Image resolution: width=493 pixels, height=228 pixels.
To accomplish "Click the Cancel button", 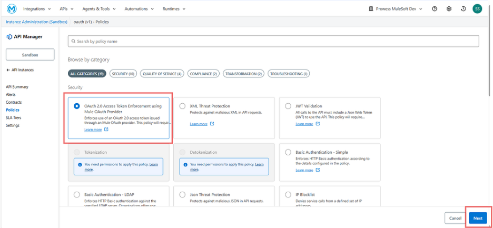I will coord(455,218).
